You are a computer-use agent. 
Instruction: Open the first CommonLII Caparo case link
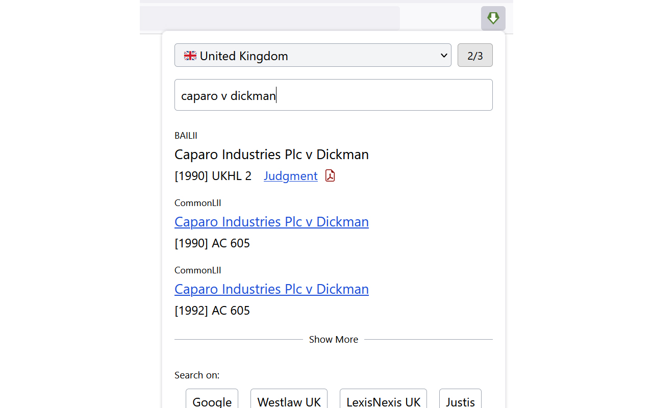click(x=271, y=221)
